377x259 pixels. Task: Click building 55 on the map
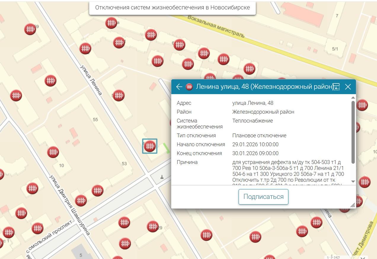click(95, 120)
